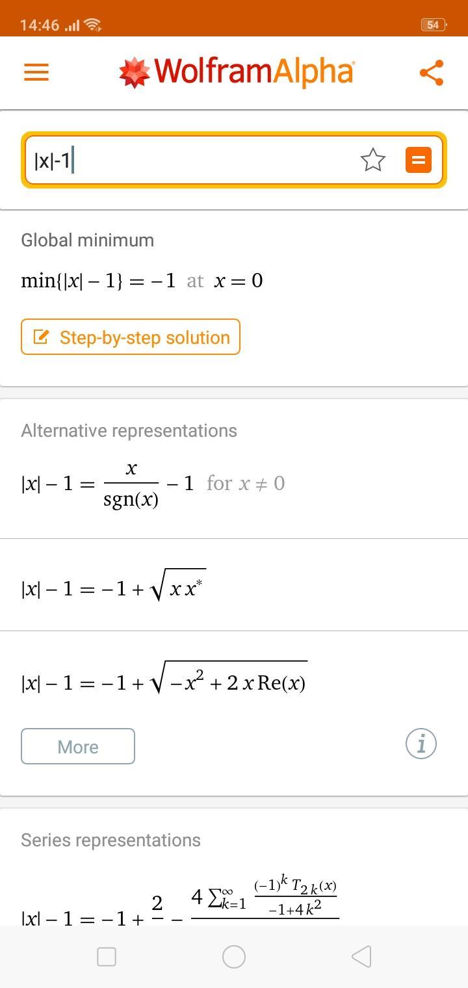Tap the WolframAlpha logo
This screenshot has width=468, height=988.
tap(237, 71)
